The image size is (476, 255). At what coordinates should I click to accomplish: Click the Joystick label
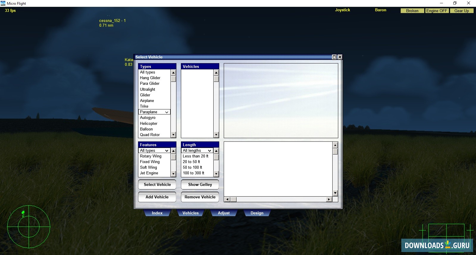342,10
